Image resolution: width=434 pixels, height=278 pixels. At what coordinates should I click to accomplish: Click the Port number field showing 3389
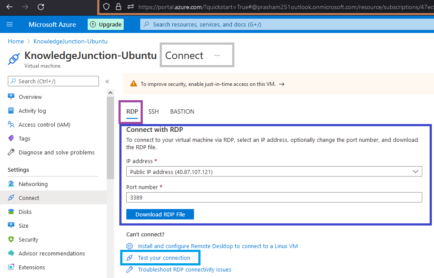pos(274,197)
